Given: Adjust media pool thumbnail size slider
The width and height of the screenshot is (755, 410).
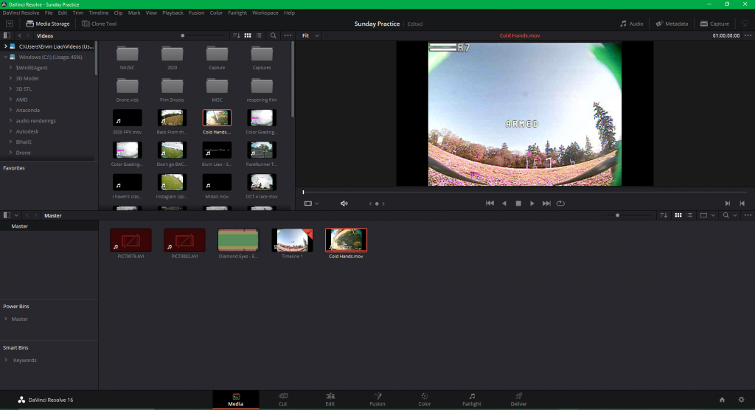Looking at the screenshot, I should pos(617,215).
